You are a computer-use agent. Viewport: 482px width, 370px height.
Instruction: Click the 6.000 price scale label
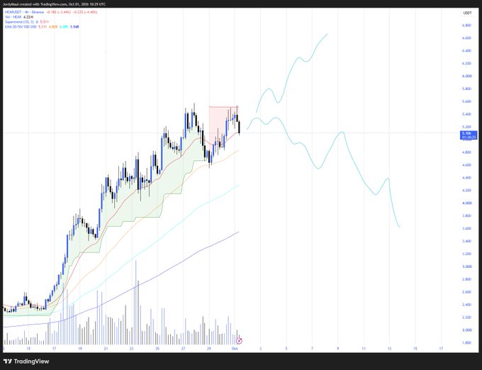(x=466, y=76)
